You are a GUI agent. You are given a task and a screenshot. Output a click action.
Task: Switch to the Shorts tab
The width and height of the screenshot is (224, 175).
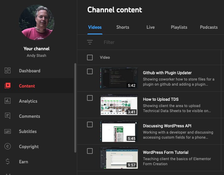pyautogui.click(x=122, y=27)
